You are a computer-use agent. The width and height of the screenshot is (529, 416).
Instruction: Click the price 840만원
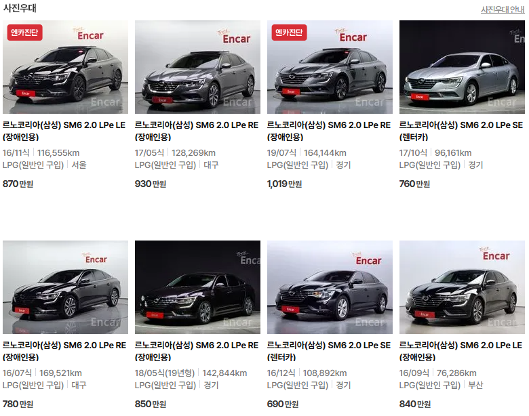click(x=415, y=404)
